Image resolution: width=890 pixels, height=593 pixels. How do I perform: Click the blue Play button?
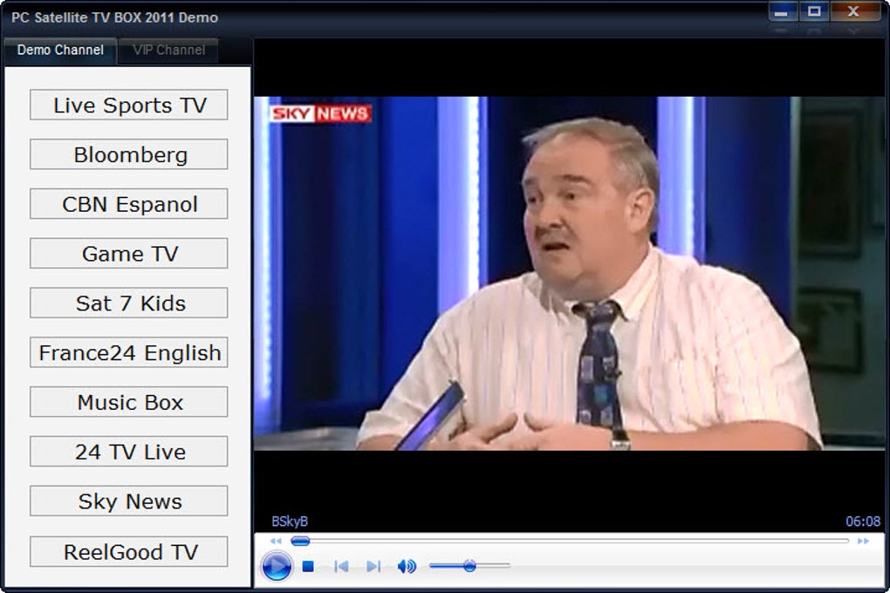[x=277, y=566]
